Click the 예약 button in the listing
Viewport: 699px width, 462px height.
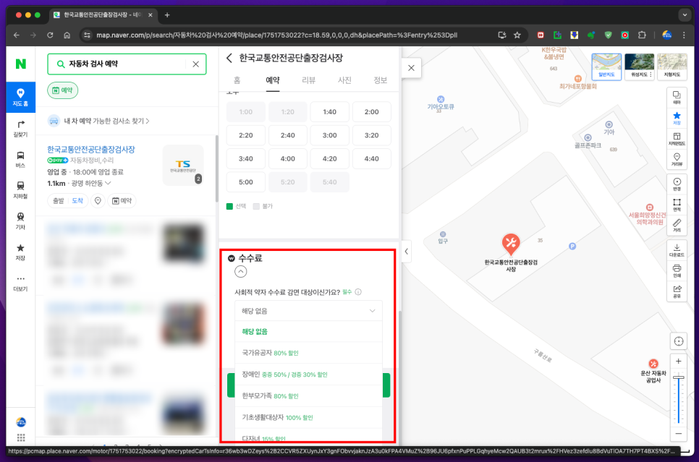click(x=122, y=201)
